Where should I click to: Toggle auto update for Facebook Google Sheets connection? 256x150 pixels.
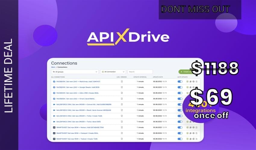(180, 87)
